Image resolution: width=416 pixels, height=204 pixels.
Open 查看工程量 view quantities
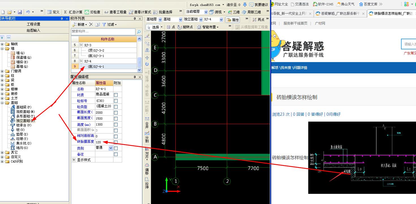115,12
